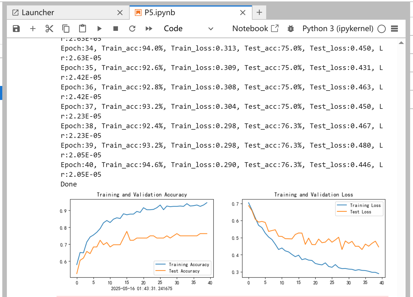The width and height of the screenshot is (413, 297).
Task: Restart the kernel with the circular arrow icon
Action: (x=132, y=29)
